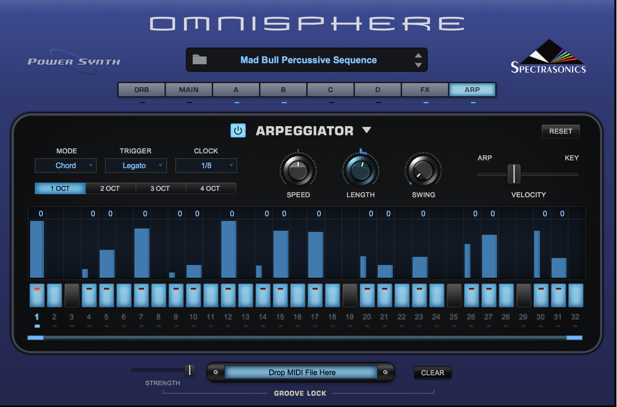
Task: Open the FX tab
Action: point(425,90)
